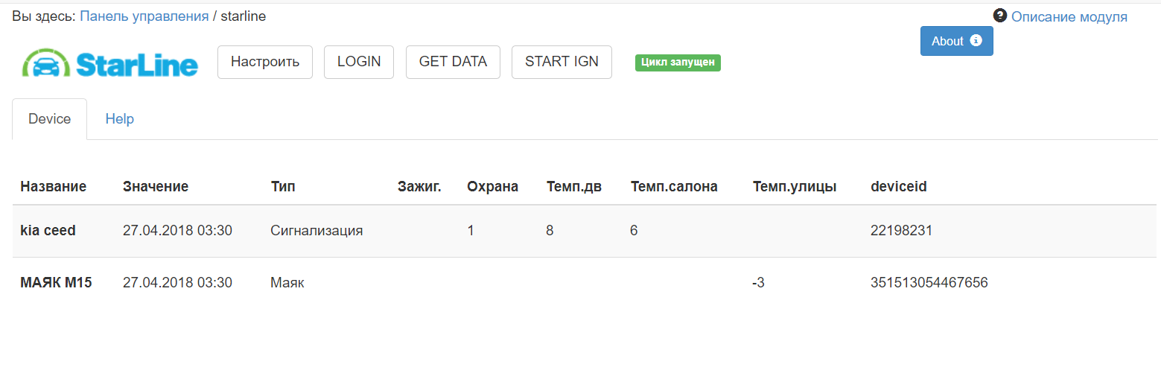Click the Тип column header
This screenshot has height=376, width=1161.
pos(283,187)
